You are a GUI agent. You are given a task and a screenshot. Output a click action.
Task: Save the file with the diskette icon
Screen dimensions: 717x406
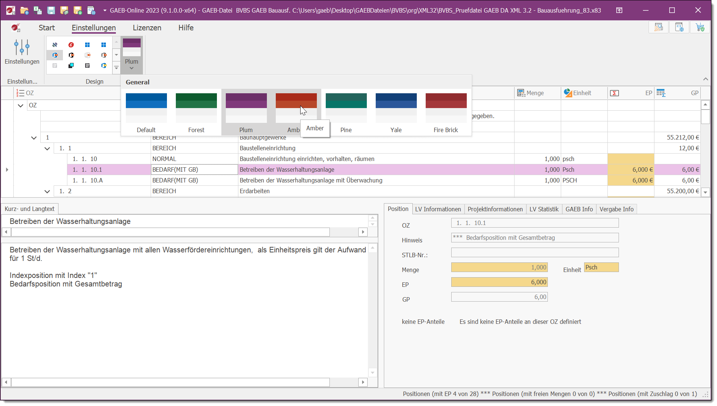(x=51, y=10)
